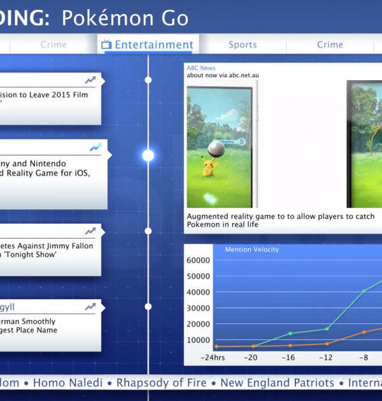Open the right phone screenshot thumbnail
This screenshot has width=382, height=401.
(x=364, y=144)
